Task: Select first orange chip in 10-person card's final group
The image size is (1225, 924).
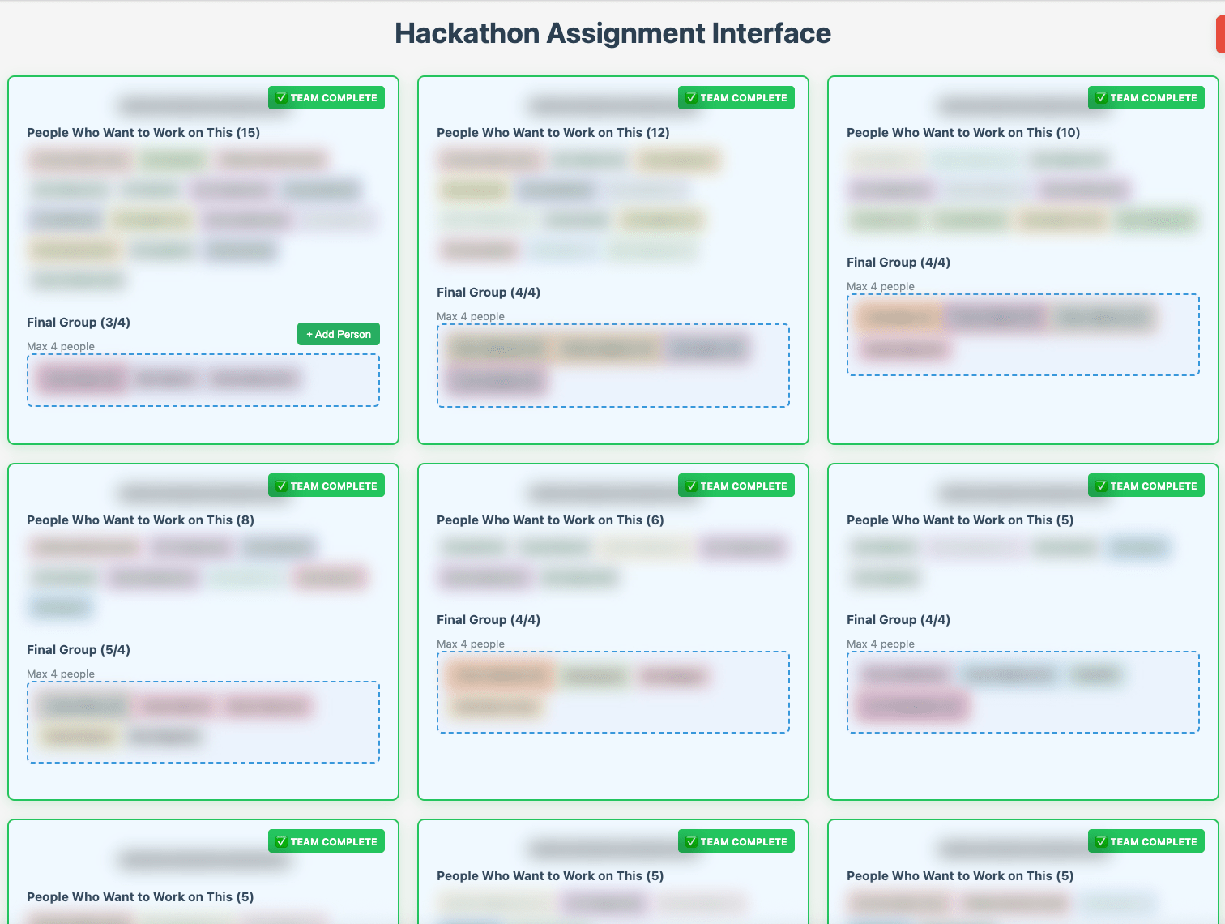Action: 898,317
